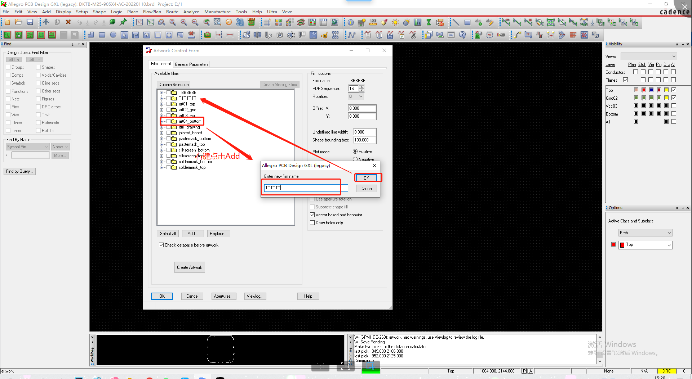
Task: Click the red Top layer color swatch
Action: coord(644,90)
